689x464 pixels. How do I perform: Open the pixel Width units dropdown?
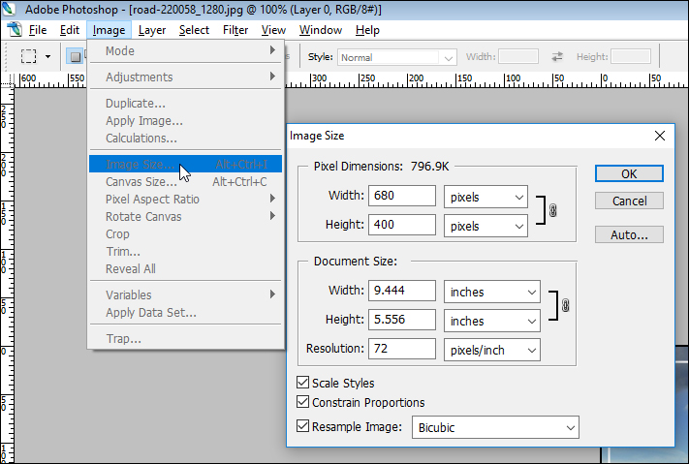click(485, 197)
